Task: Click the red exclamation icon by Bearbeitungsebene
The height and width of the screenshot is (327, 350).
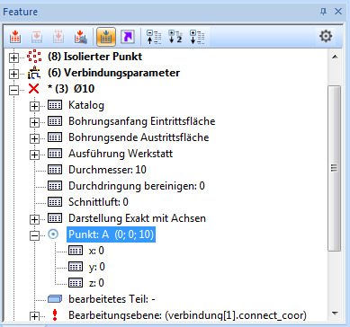Action: click(x=55, y=315)
